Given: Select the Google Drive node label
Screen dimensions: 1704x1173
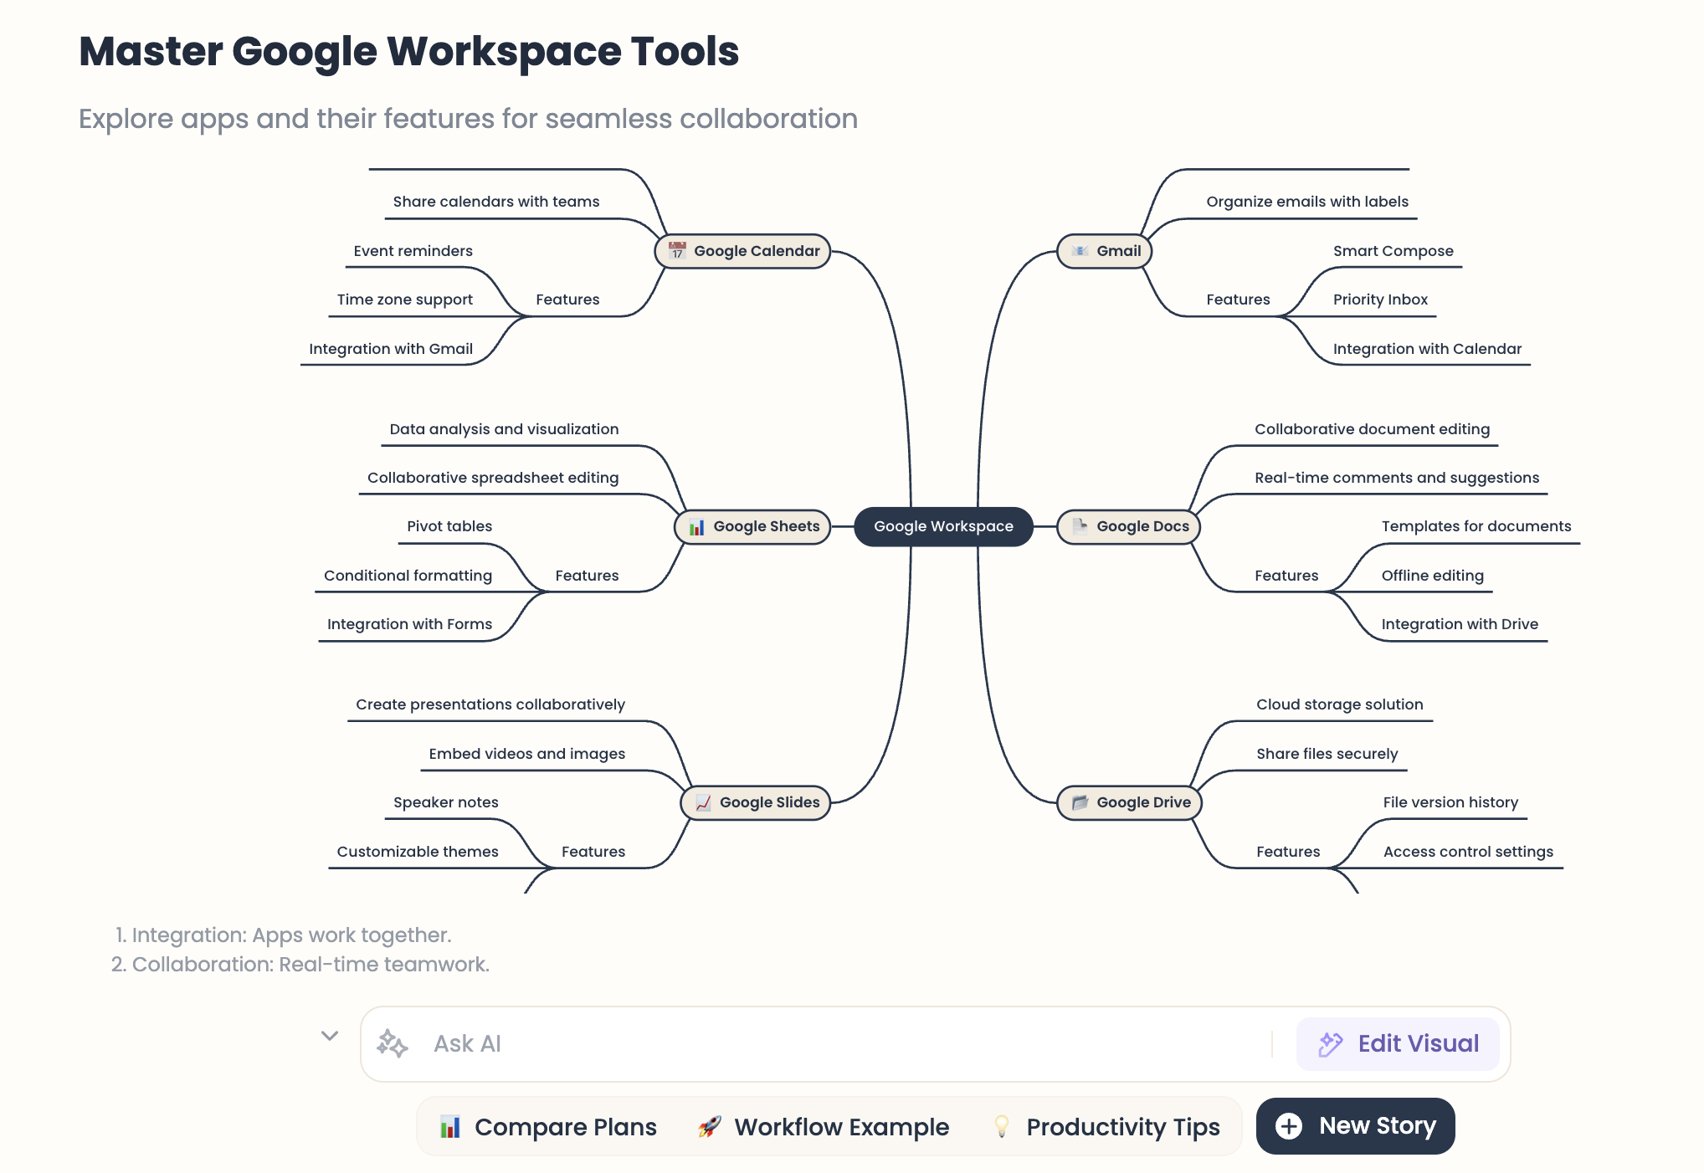Looking at the screenshot, I should (1143, 802).
